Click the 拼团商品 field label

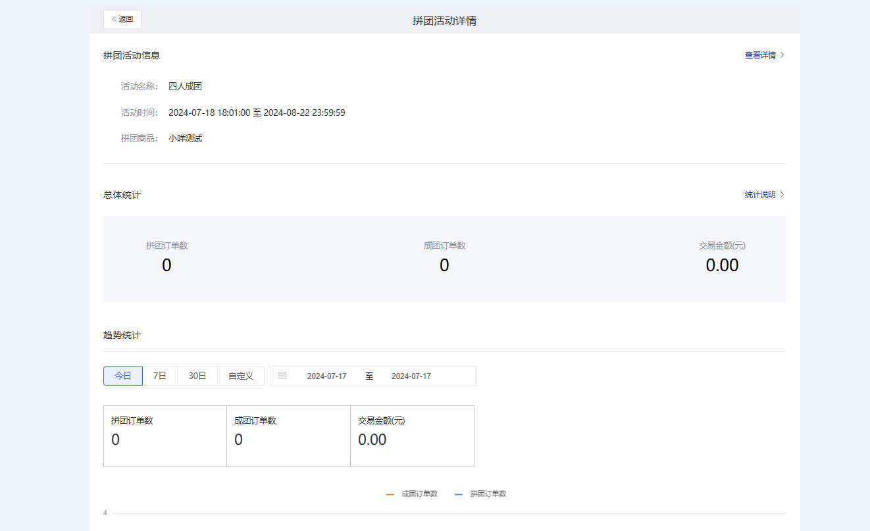coord(140,139)
